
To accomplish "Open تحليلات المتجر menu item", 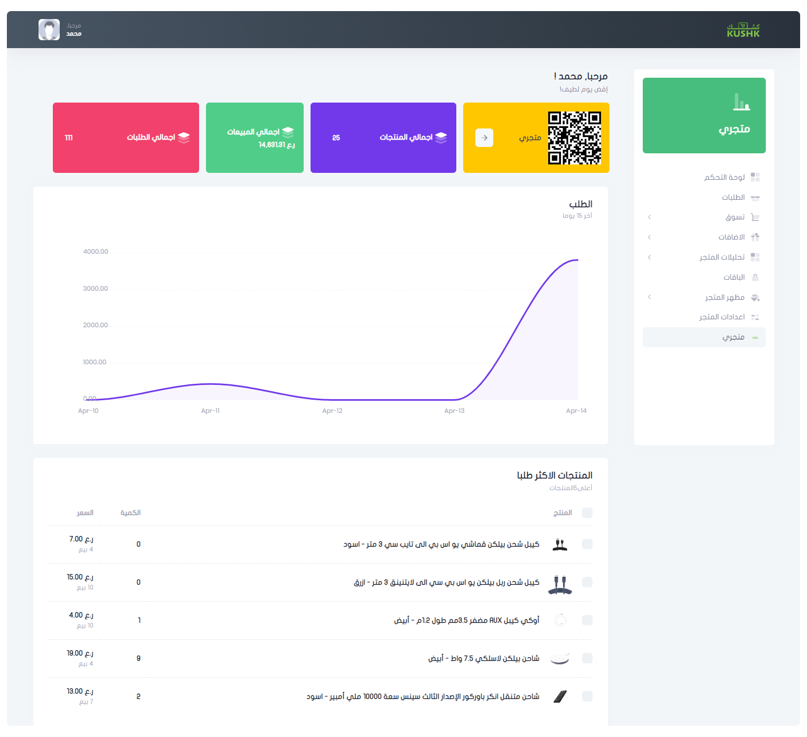I will point(722,257).
